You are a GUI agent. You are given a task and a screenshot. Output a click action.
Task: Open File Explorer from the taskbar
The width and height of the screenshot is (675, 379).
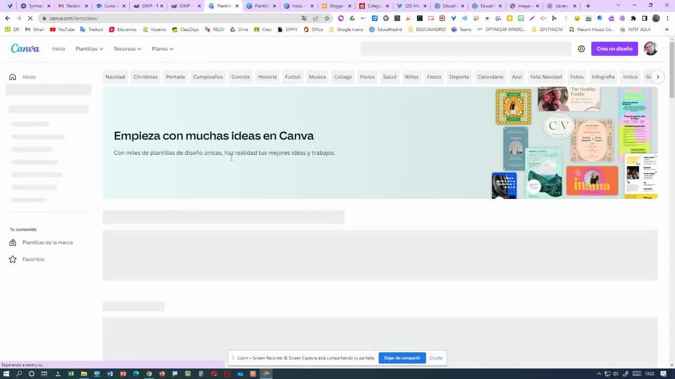84,374
